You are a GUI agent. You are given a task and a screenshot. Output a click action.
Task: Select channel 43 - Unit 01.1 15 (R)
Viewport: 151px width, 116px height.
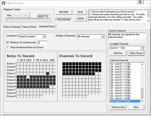pyautogui.click(x=125, y=93)
